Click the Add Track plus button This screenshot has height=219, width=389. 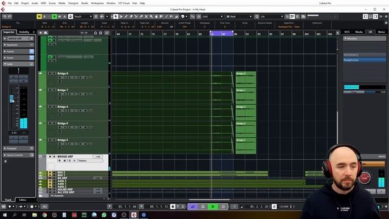click(x=41, y=33)
